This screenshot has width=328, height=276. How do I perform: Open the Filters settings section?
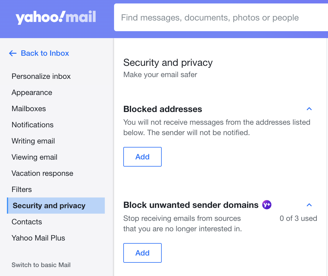[22, 189]
